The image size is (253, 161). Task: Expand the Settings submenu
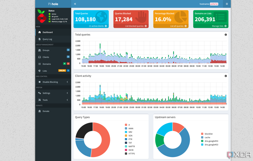click(x=67, y=93)
